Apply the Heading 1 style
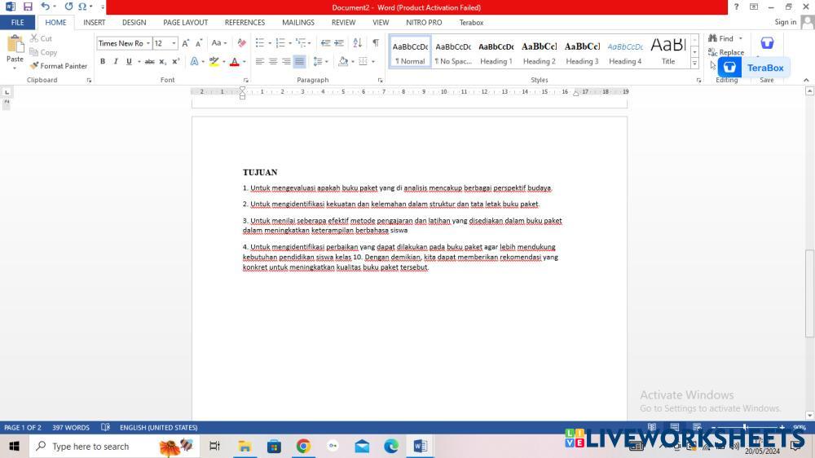The height and width of the screenshot is (458, 815). 496,52
